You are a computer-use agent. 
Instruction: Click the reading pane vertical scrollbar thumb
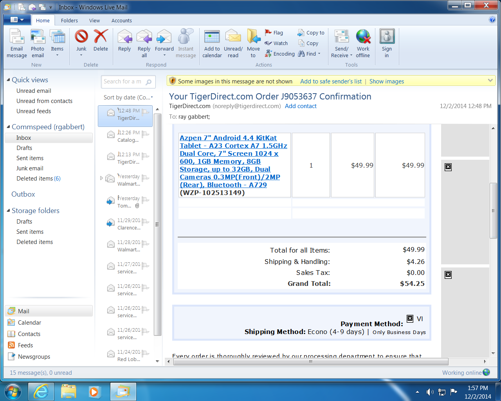click(x=493, y=211)
